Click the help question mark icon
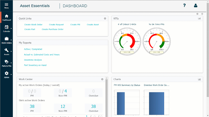This screenshot has height=117, width=209. tap(184, 5)
